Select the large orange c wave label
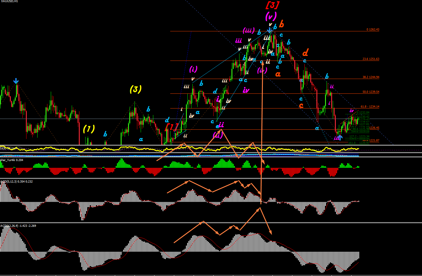 301,106
